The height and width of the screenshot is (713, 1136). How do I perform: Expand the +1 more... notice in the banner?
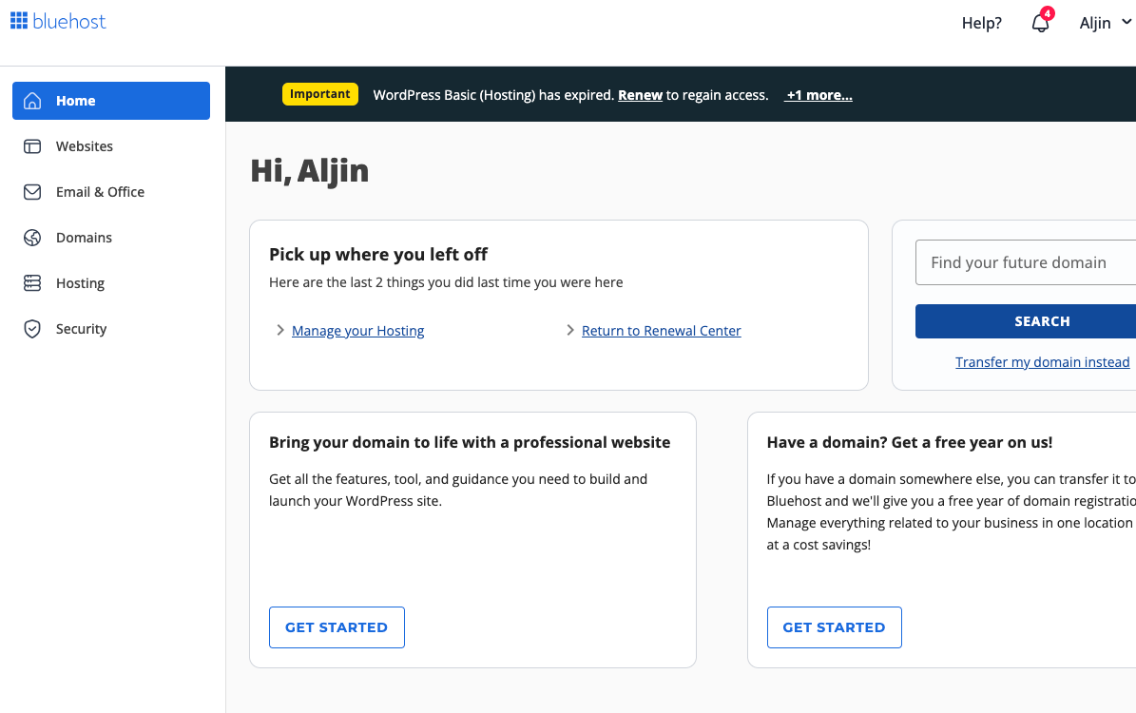click(x=818, y=94)
